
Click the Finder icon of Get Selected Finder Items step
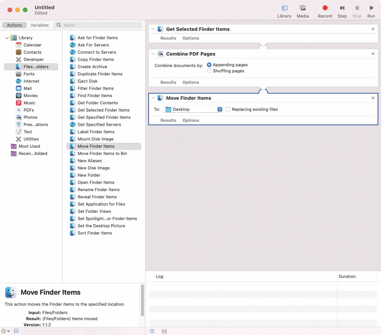tap(160, 29)
